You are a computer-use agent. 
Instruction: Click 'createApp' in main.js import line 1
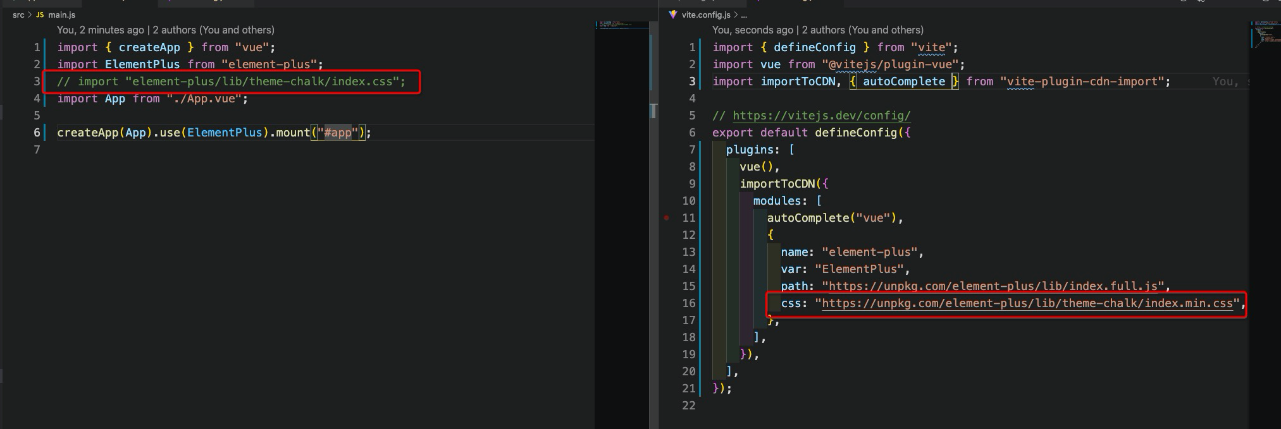coord(149,47)
